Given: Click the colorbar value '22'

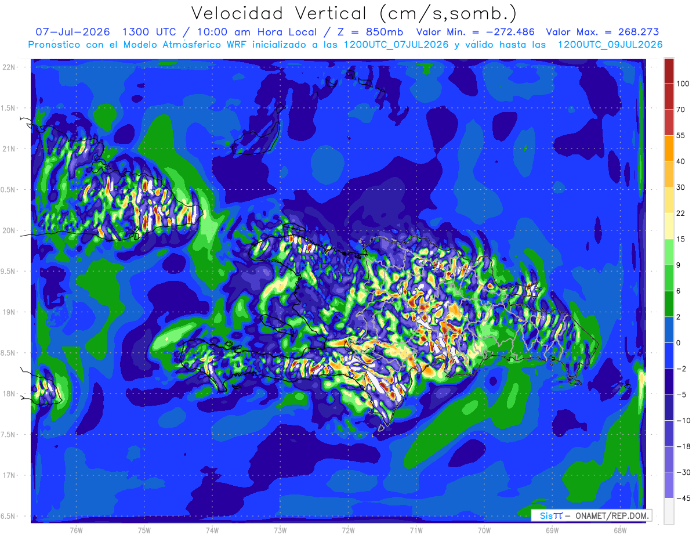Looking at the screenshot, I should [681, 213].
